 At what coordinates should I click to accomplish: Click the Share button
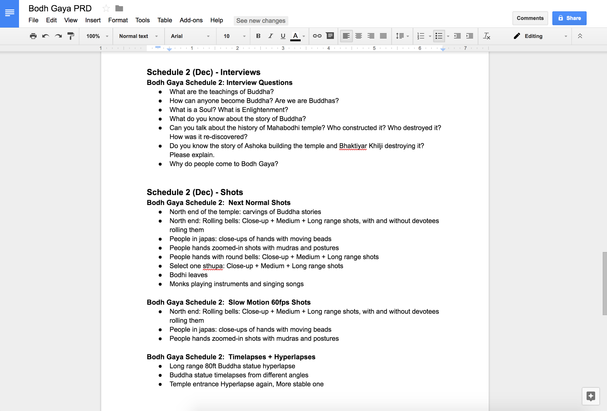pyautogui.click(x=569, y=18)
